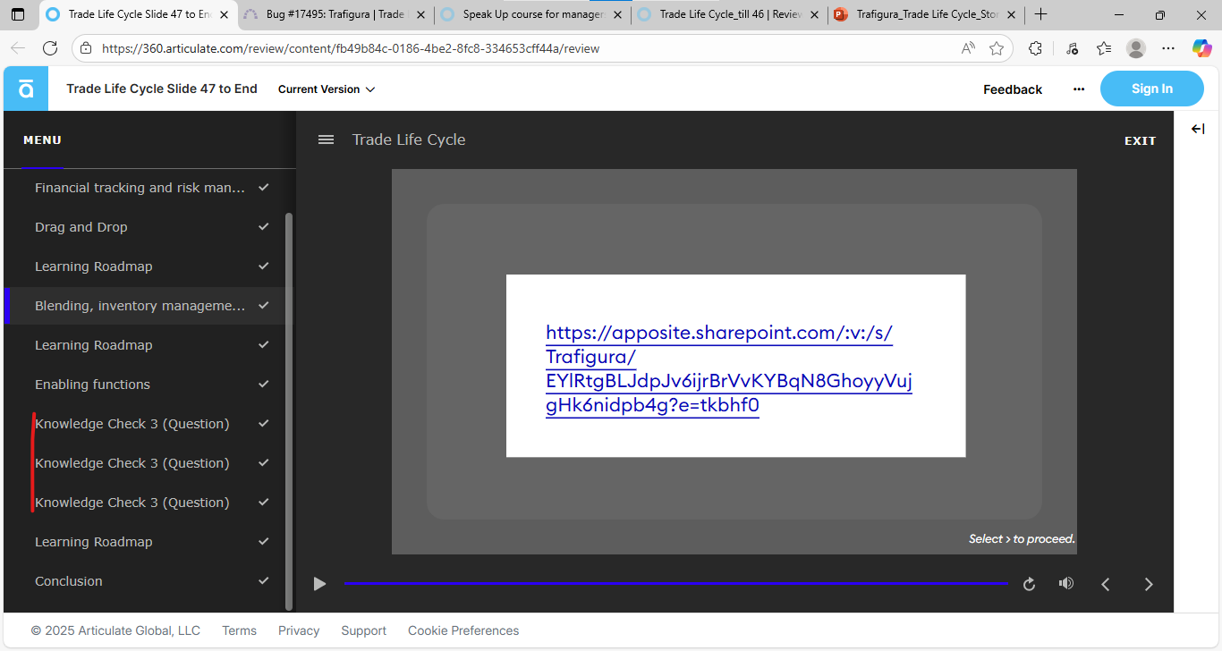Advance to next slide arrow

1149,584
